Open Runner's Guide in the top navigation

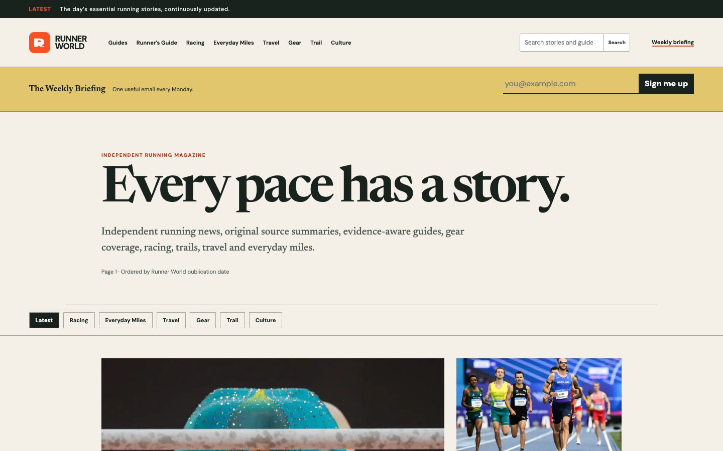(x=157, y=43)
